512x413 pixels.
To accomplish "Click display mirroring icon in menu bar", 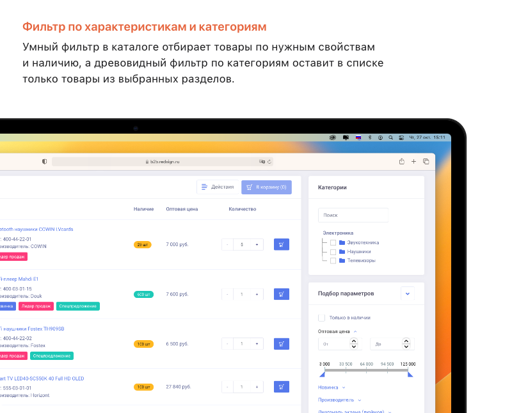I will 346,137.
